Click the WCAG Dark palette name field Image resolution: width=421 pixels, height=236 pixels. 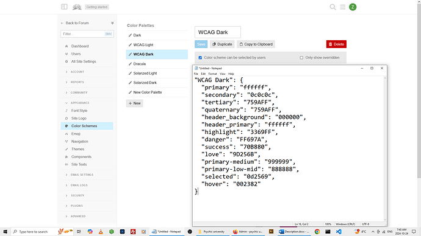[x=218, y=32]
